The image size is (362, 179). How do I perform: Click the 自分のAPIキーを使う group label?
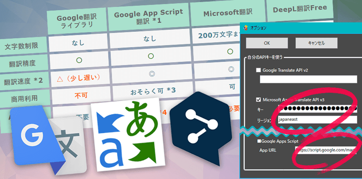(x=265, y=57)
